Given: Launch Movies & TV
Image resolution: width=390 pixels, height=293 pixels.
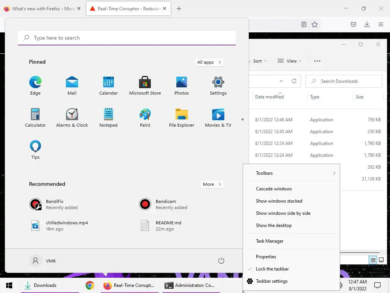Looking at the screenshot, I should point(218,118).
